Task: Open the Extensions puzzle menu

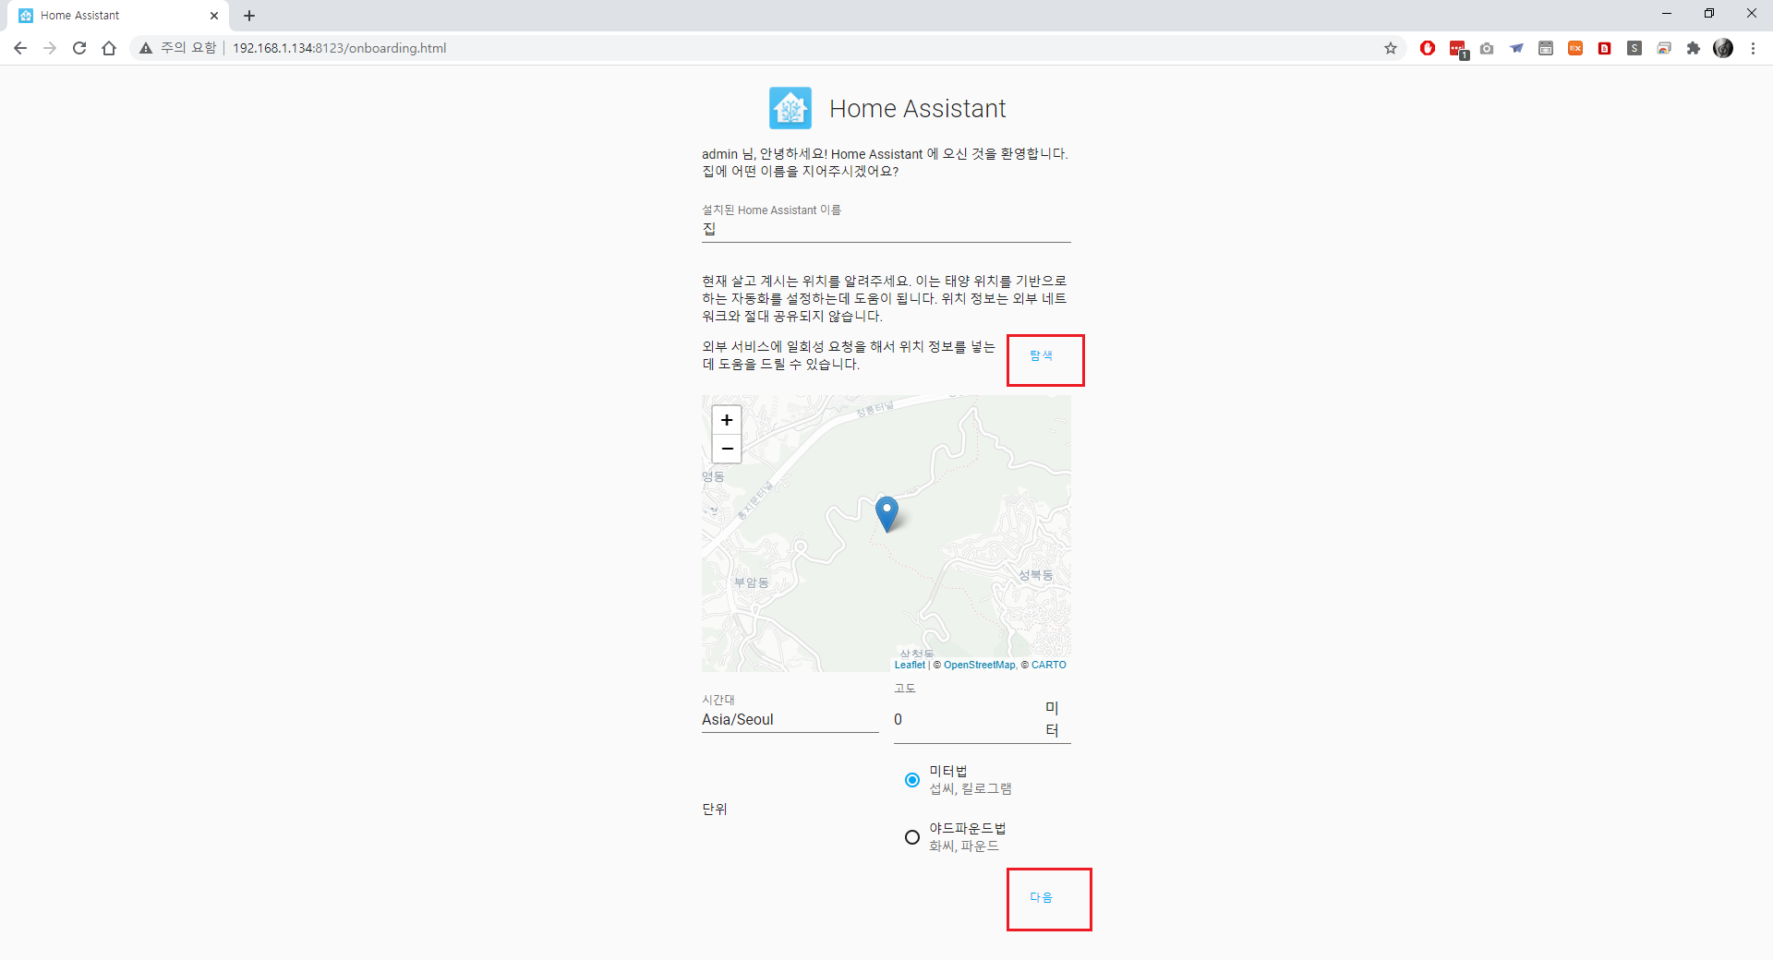Action: [x=1694, y=48]
